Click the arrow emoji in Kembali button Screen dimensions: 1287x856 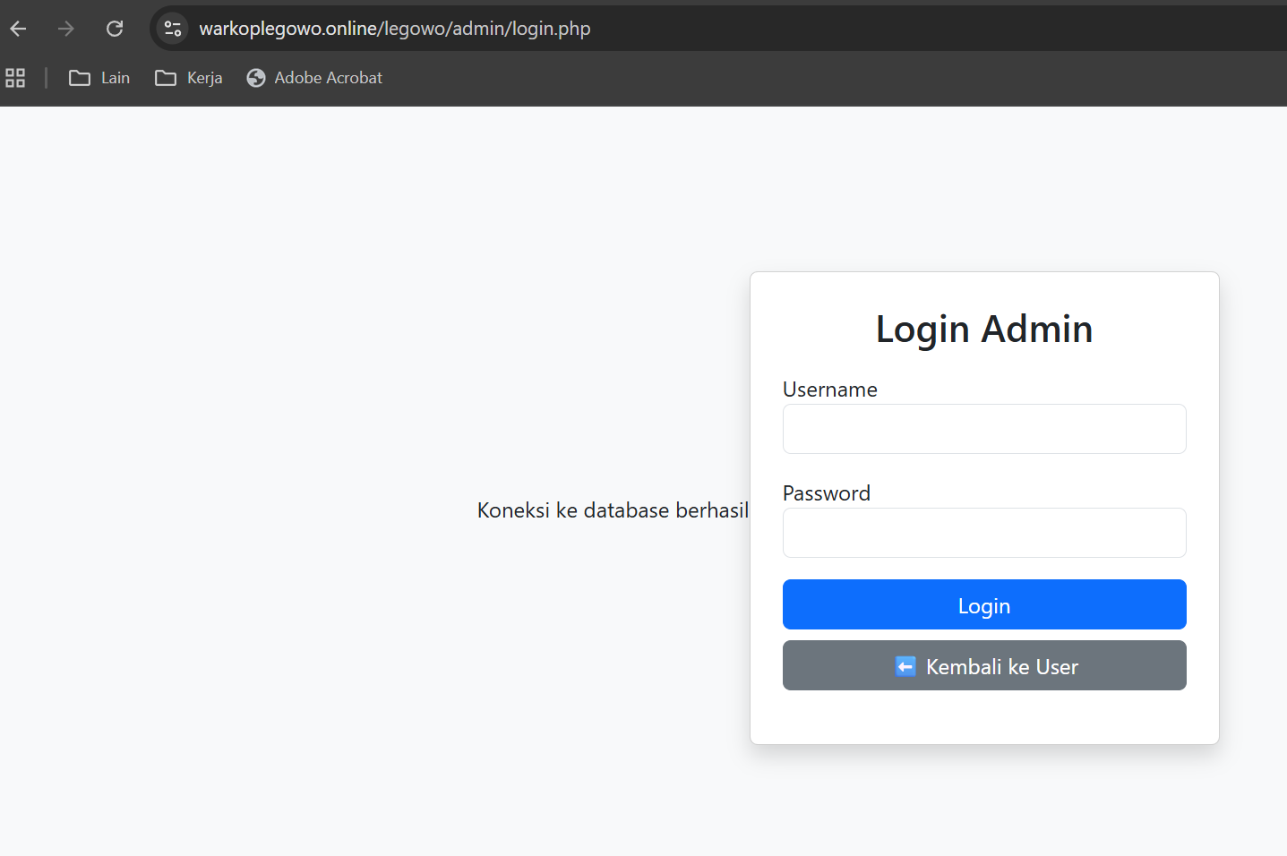pyautogui.click(x=905, y=666)
